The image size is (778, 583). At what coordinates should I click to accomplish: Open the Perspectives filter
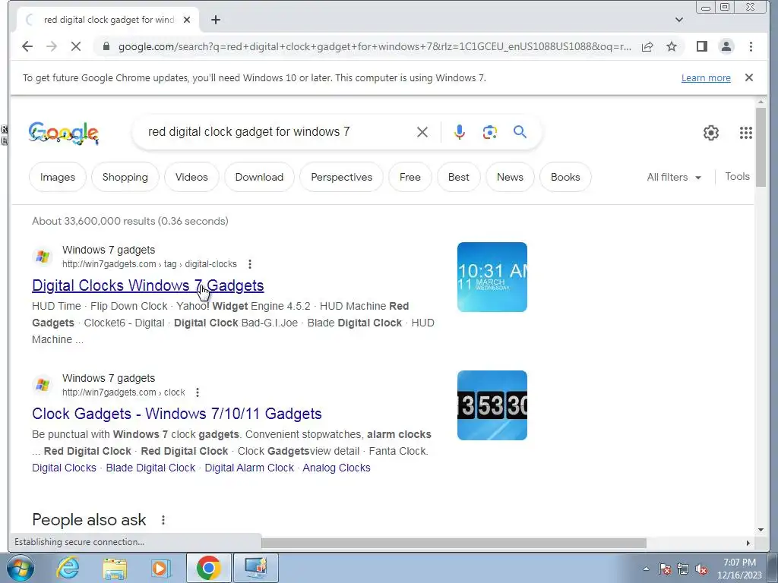click(341, 177)
